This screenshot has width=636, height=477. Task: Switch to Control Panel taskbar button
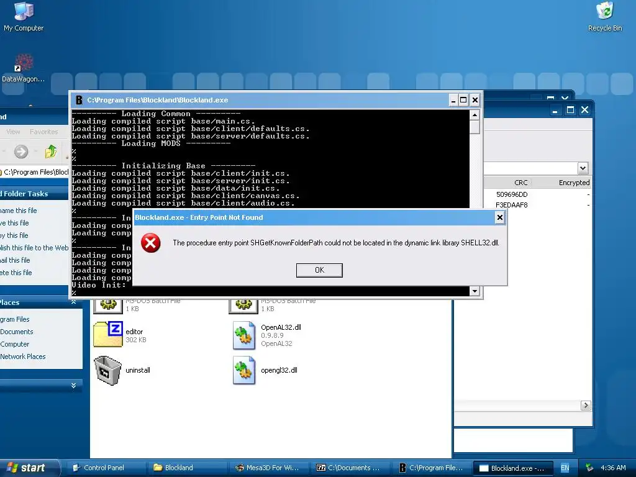pos(105,468)
